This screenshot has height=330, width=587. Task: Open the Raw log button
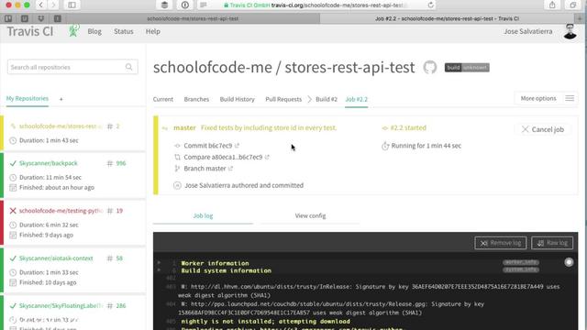point(552,243)
